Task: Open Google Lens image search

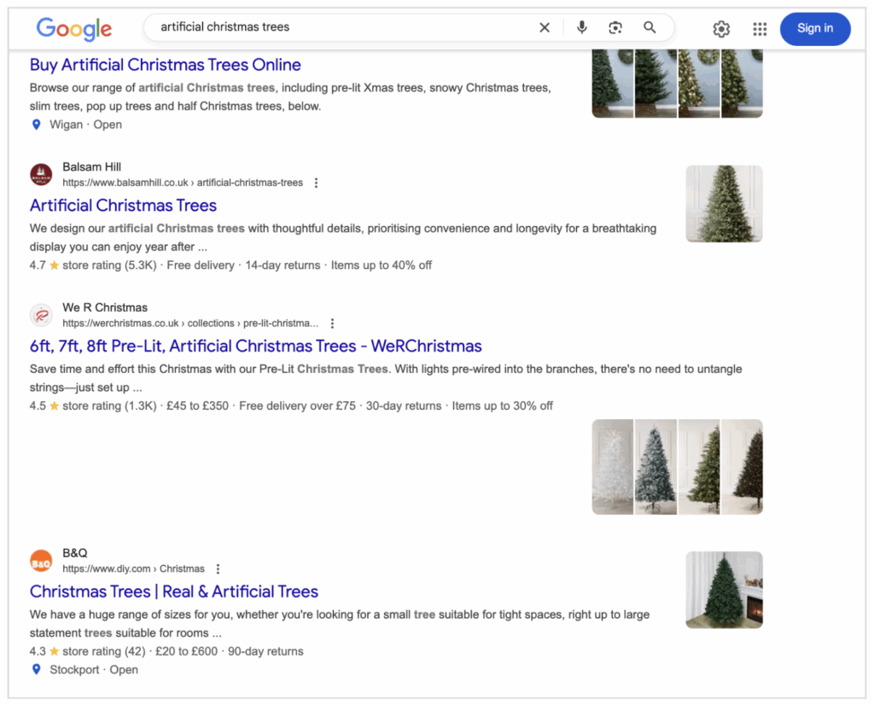Action: pyautogui.click(x=615, y=27)
